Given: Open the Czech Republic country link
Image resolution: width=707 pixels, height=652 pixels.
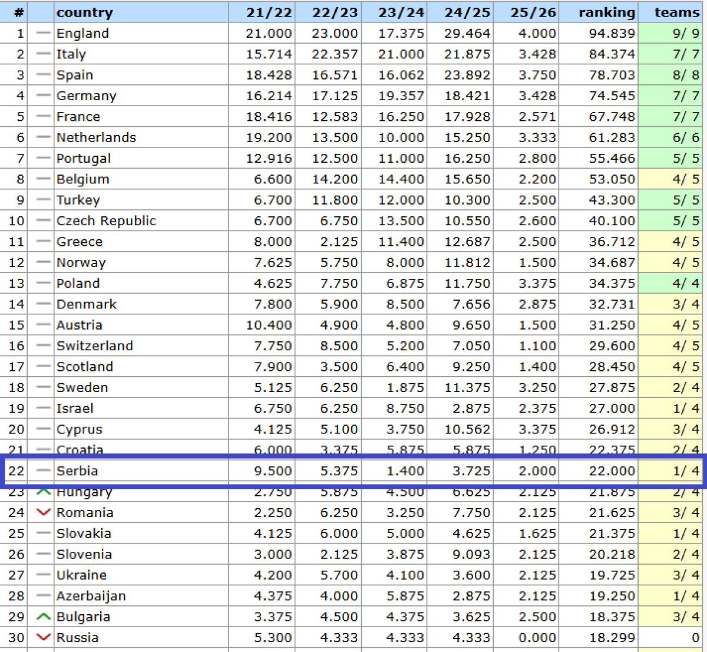Looking at the screenshot, I should [x=106, y=220].
